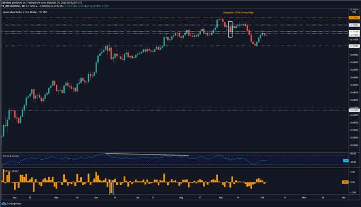
Task: Select the orange 0.73935 price level tag
Action: [x=354, y=18]
